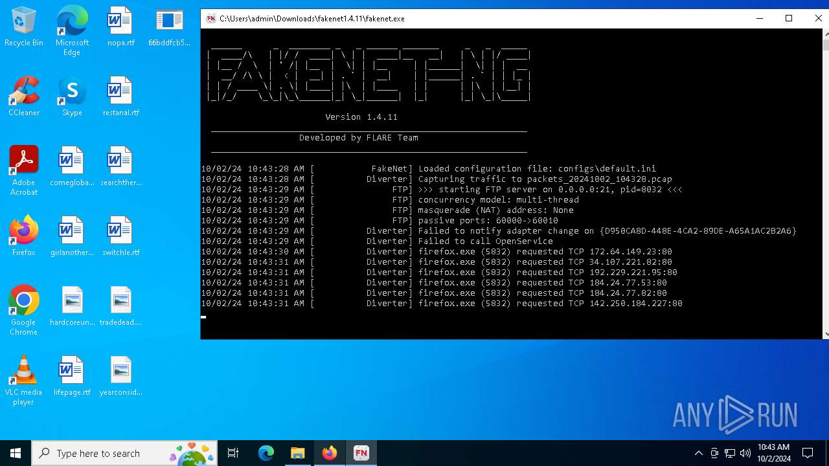This screenshot has height=466, width=829.
Task: Click the taskbar search box
Action: (125, 453)
